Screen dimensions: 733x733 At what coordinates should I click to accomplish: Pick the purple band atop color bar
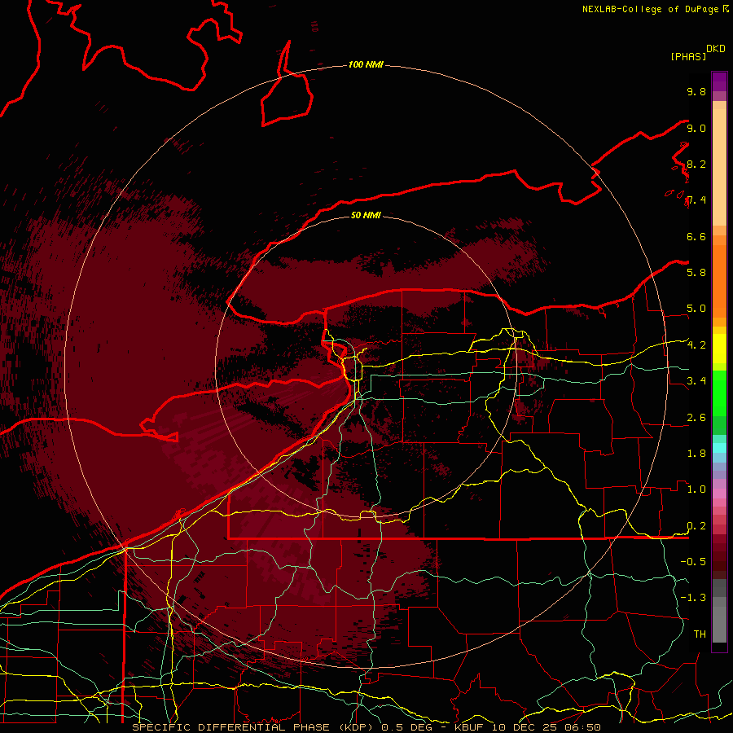pos(719,81)
